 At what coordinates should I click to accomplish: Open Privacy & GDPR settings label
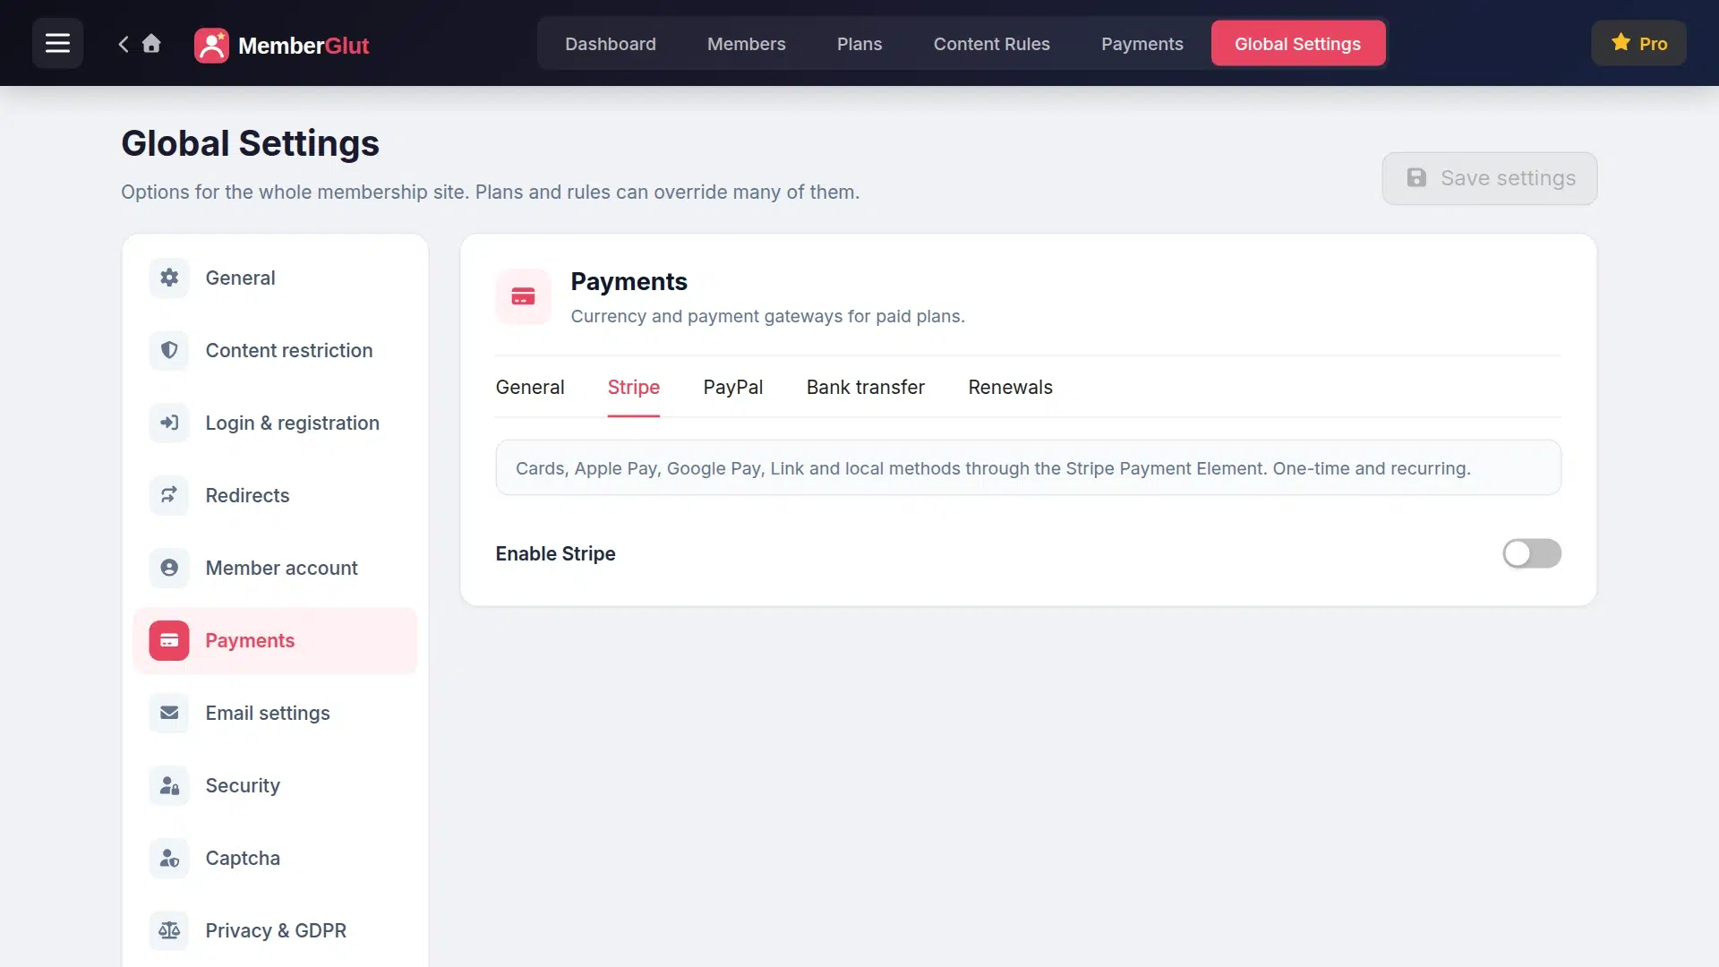(276, 930)
